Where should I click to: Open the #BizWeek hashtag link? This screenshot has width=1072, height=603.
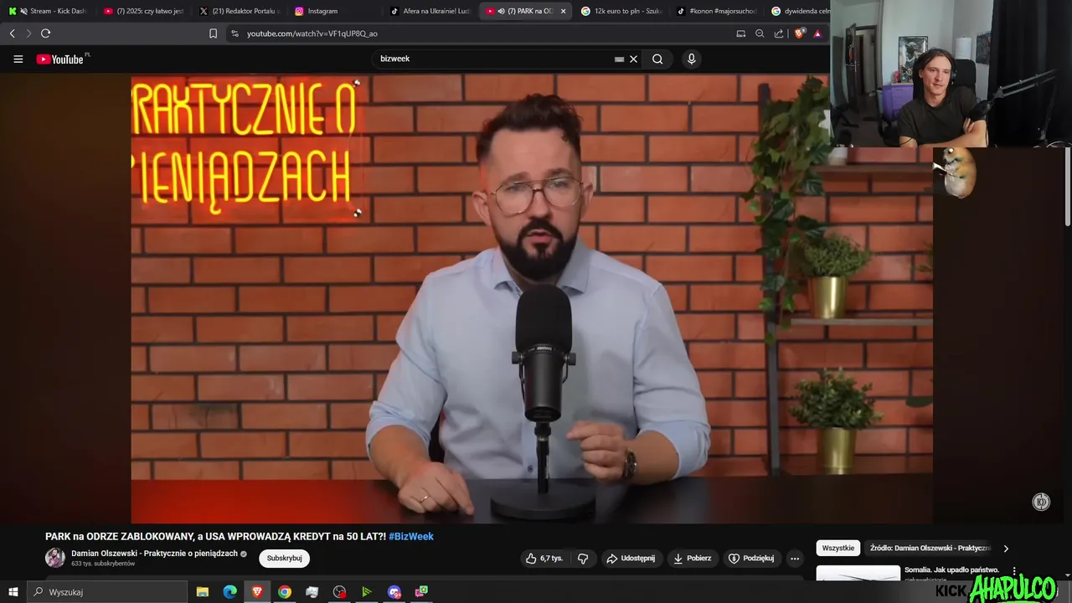(x=411, y=537)
